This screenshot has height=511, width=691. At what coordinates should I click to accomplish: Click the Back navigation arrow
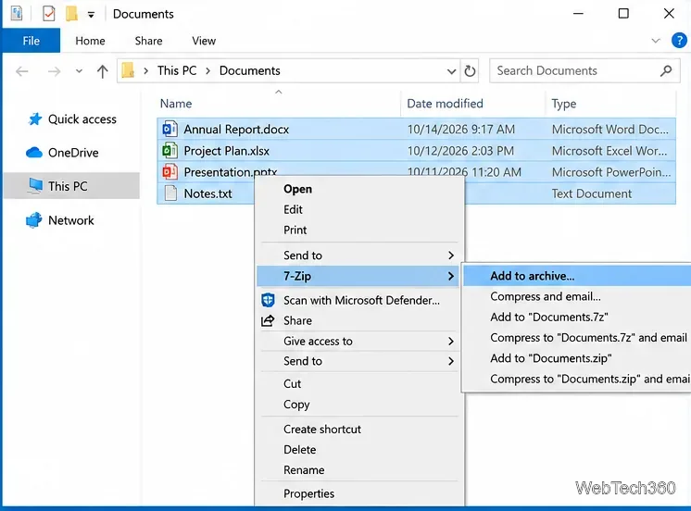point(22,71)
